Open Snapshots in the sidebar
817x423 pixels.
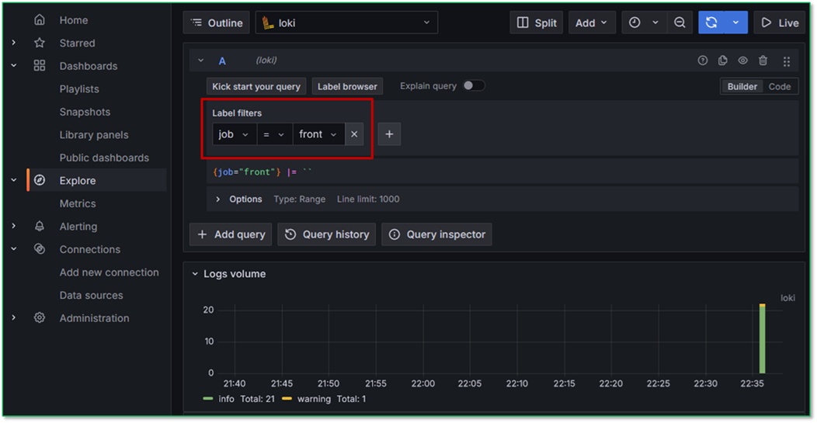tap(85, 112)
